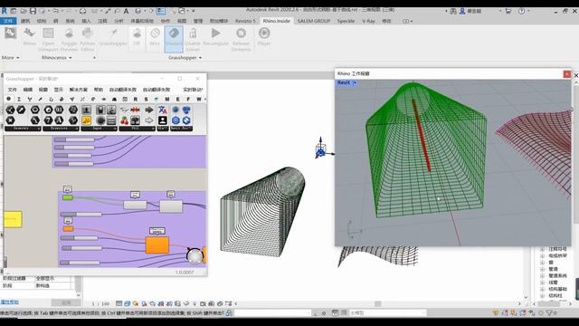Expand the Grasshopper panel dropdown in ribbon
The height and width of the screenshot is (326, 579).
(185, 58)
